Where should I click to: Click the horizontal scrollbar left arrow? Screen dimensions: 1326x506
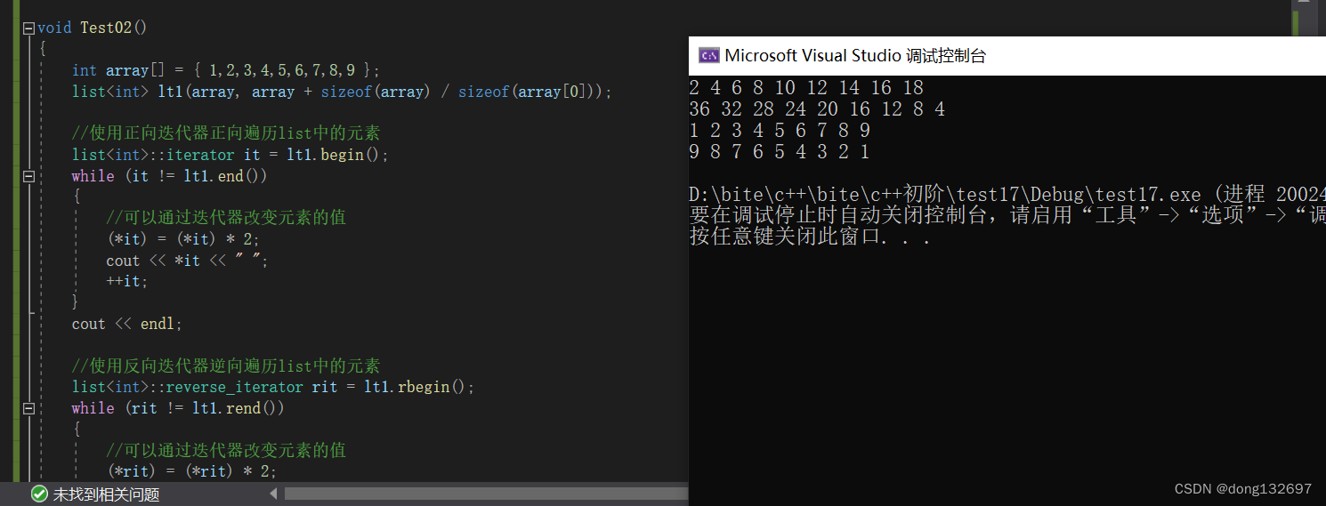[273, 494]
